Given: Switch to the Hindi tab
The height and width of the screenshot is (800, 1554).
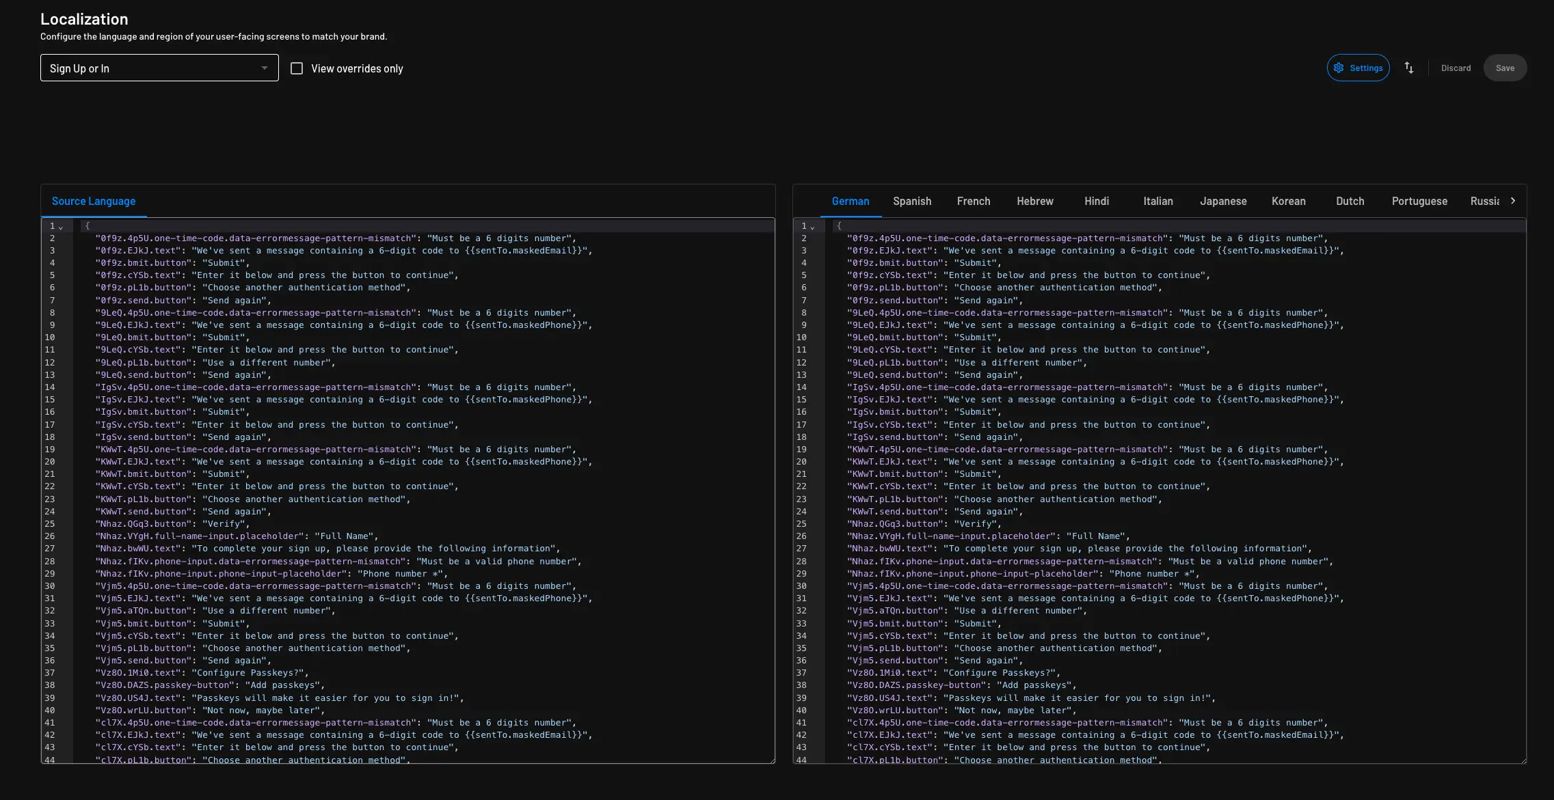Looking at the screenshot, I should (x=1097, y=201).
